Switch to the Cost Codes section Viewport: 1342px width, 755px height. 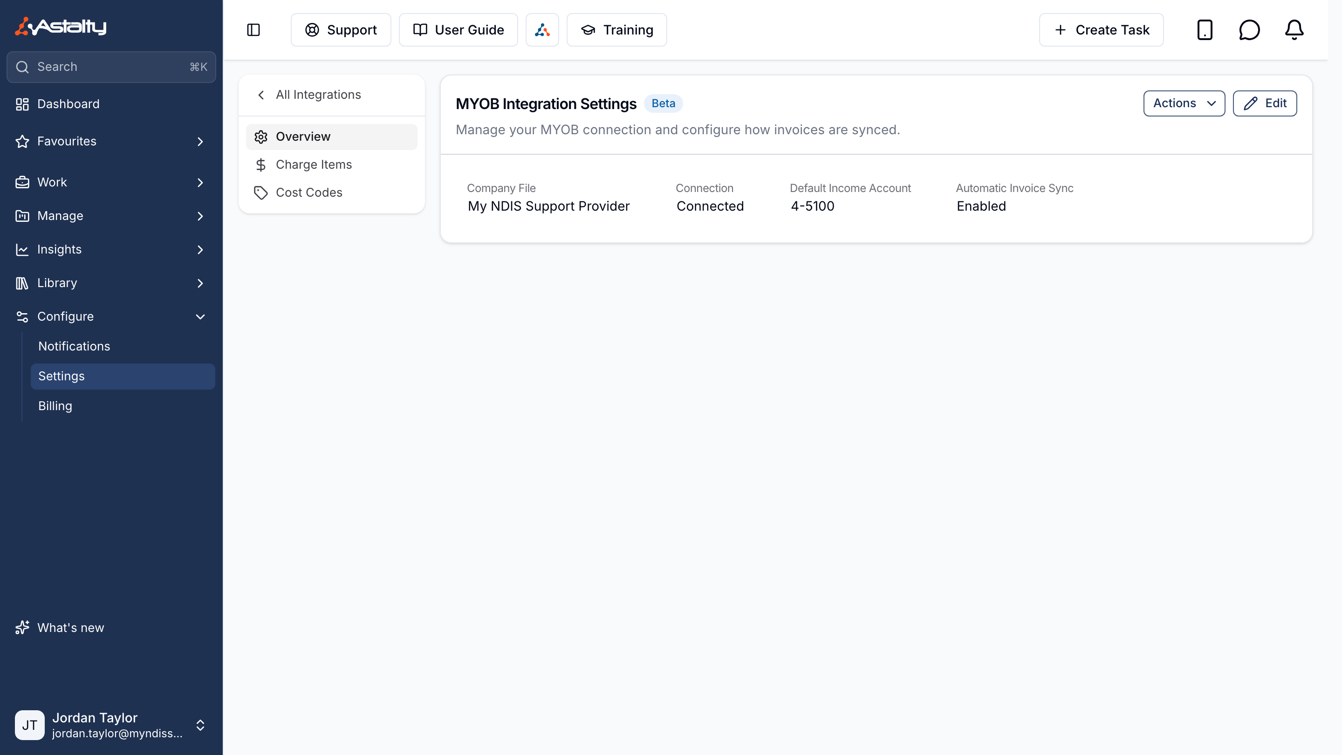(x=331, y=193)
